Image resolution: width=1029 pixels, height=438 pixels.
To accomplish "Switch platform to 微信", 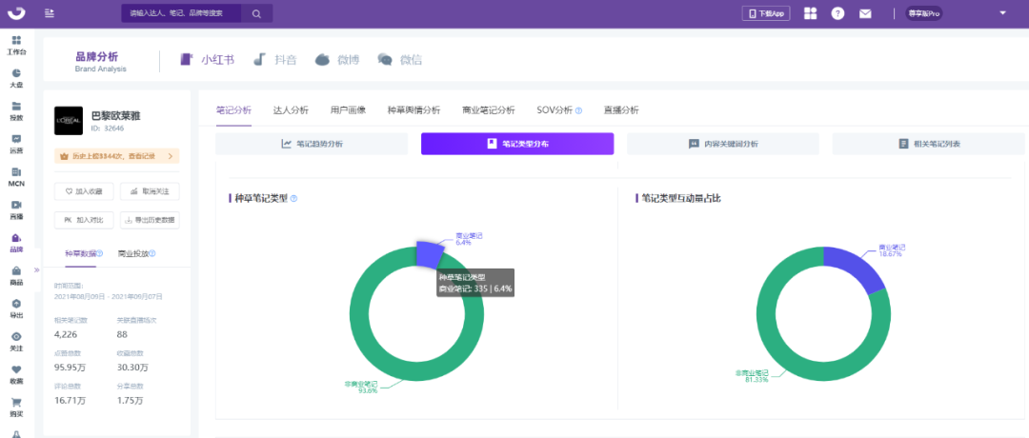I will pyautogui.click(x=399, y=60).
